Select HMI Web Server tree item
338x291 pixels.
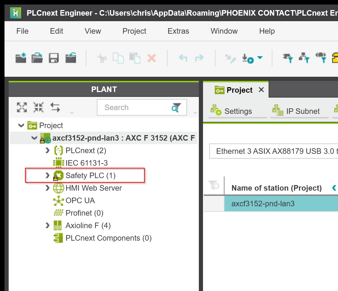(x=94, y=188)
